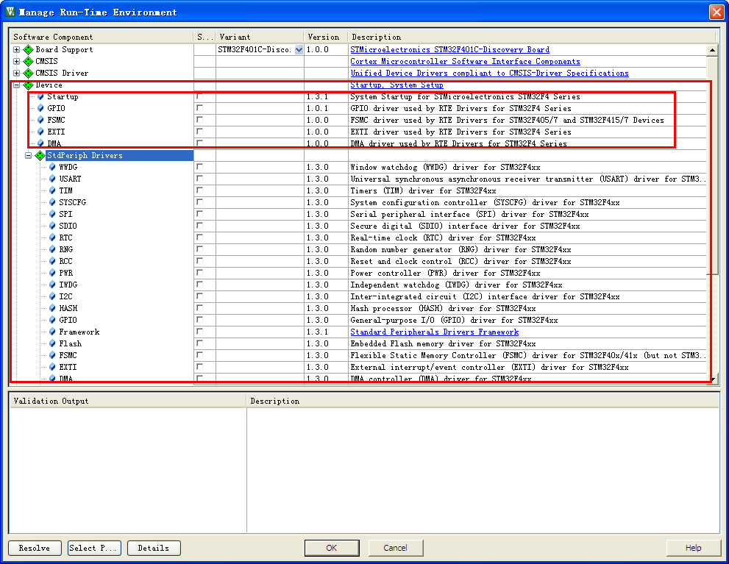The width and height of the screenshot is (729, 564).
Task: Expand the CMSIS Driver tree node
Action: tap(17, 74)
